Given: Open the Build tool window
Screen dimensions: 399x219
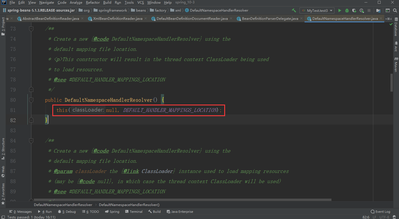Looking at the screenshot, I should pos(154,212).
